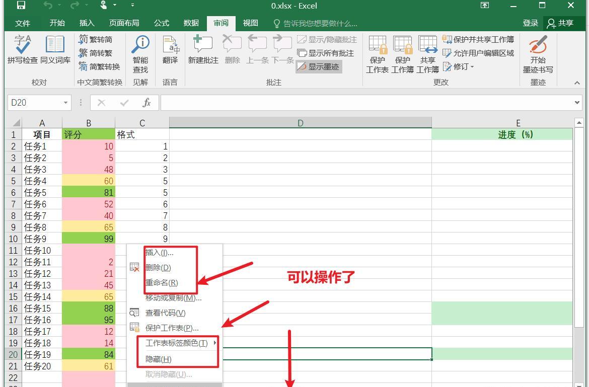This screenshot has height=387, width=589.
Task: Select row 5 header
Action: tap(14, 181)
